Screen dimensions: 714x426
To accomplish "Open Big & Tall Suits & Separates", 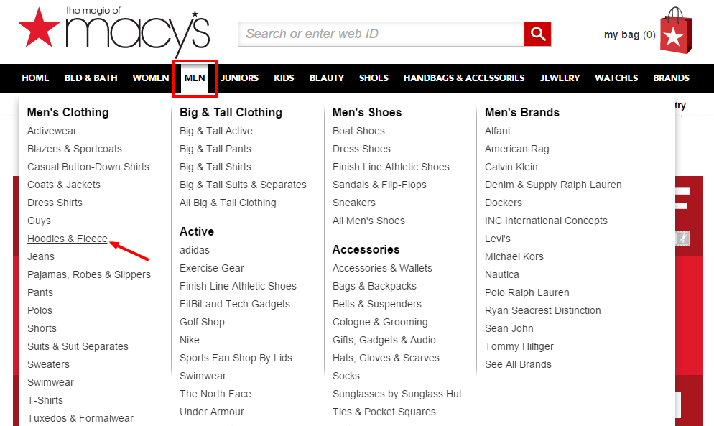I will (244, 185).
